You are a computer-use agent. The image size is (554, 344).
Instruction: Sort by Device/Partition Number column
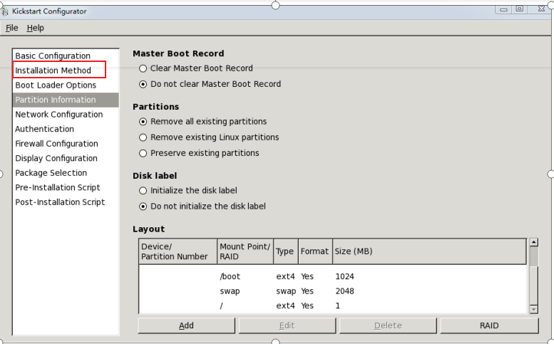[178, 251]
